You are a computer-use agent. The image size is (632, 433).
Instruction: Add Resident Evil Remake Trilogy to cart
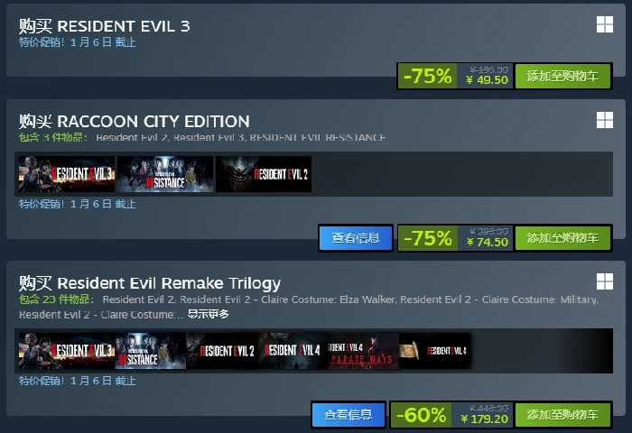click(x=562, y=414)
